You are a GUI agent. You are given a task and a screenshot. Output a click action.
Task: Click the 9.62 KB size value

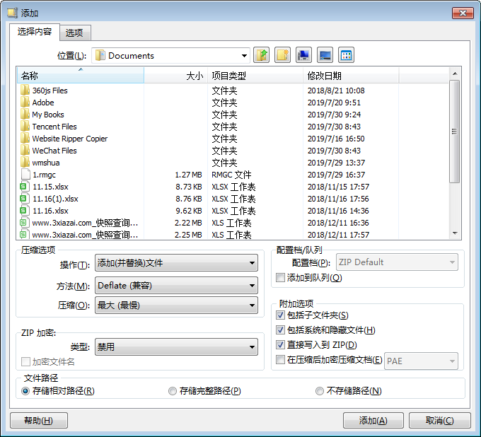(x=189, y=211)
